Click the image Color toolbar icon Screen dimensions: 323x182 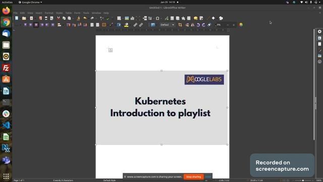tap(241, 25)
